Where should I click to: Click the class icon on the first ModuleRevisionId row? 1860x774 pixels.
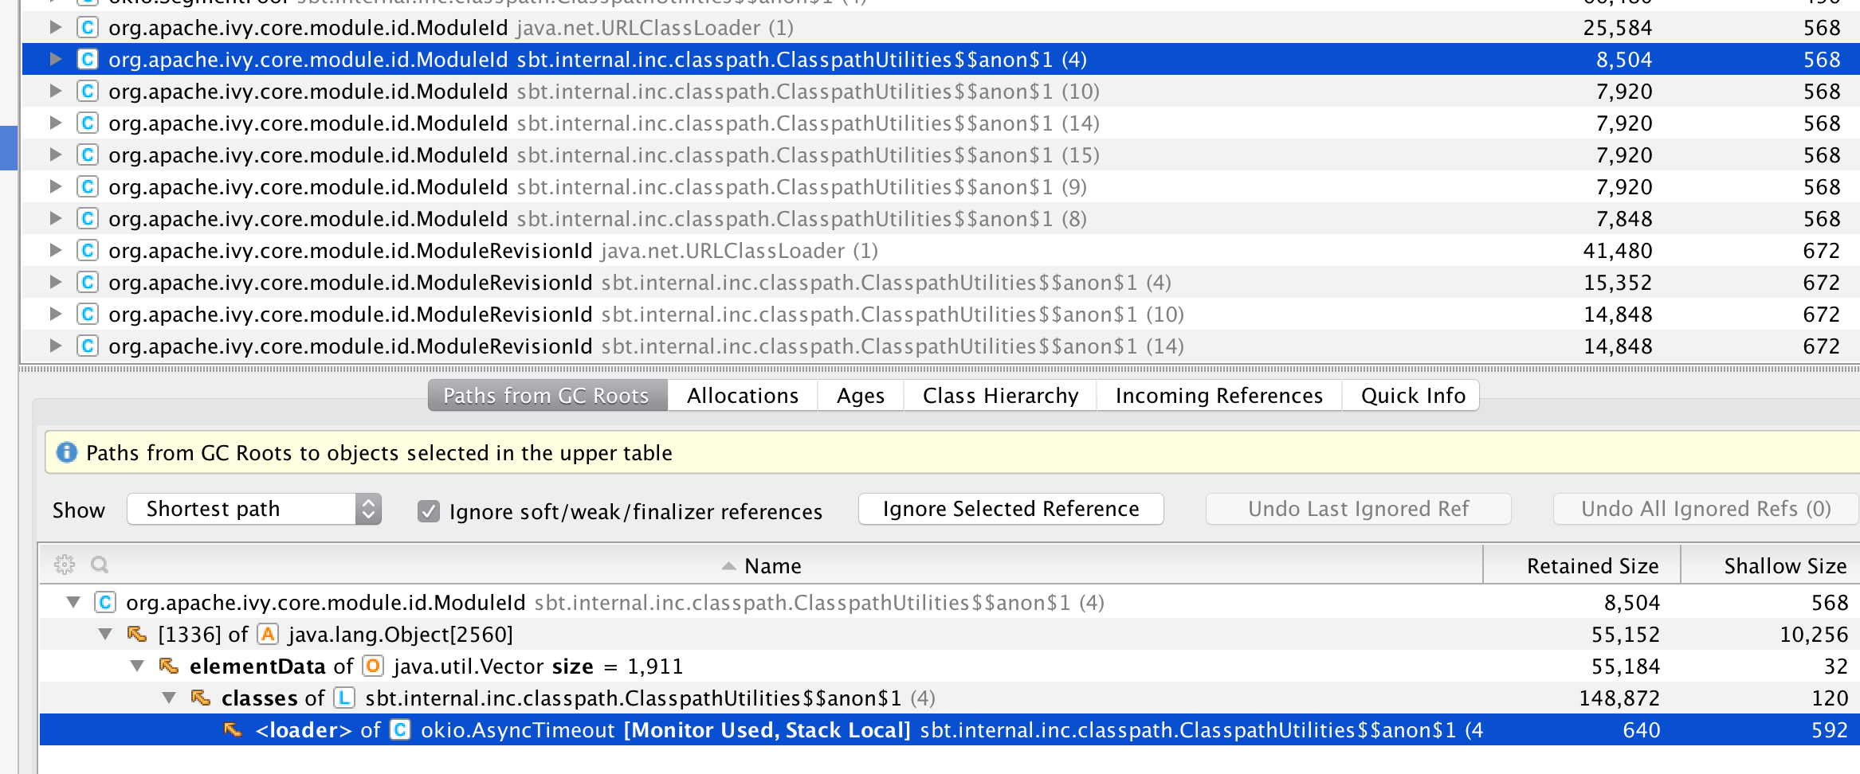point(86,250)
